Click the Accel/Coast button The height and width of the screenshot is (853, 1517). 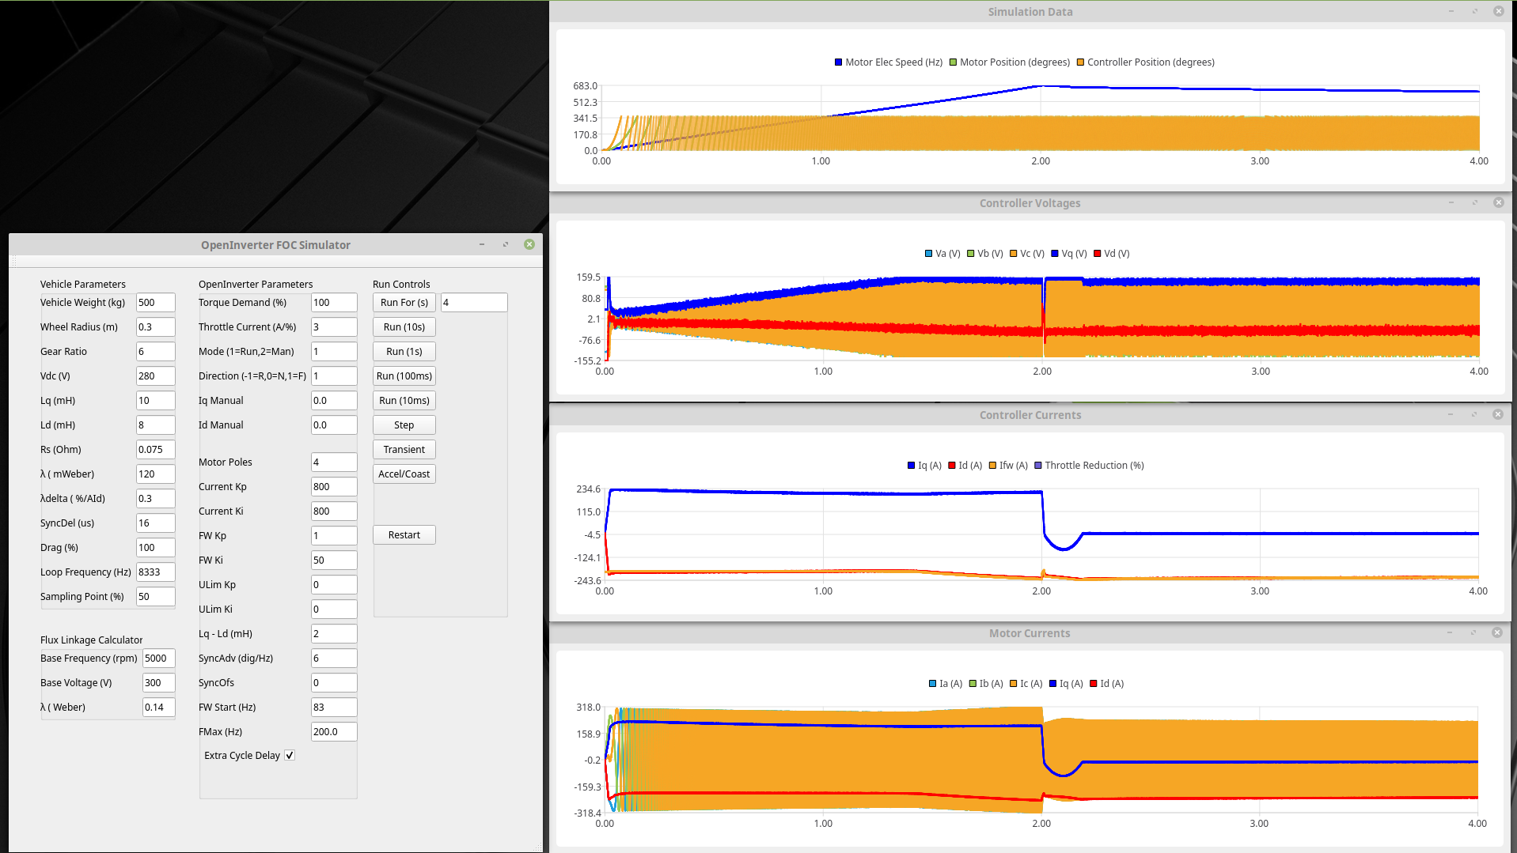tap(404, 474)
